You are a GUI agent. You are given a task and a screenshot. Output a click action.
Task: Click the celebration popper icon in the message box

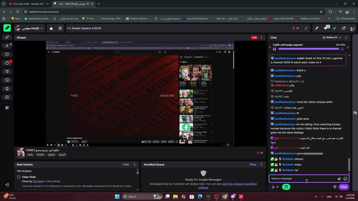tap(339, 179)
